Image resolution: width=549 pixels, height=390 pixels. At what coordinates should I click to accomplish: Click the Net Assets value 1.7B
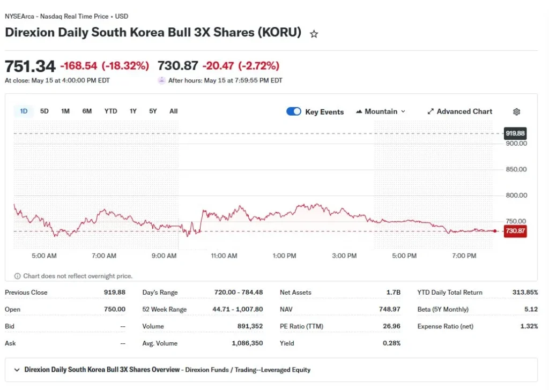pos(393,292)
